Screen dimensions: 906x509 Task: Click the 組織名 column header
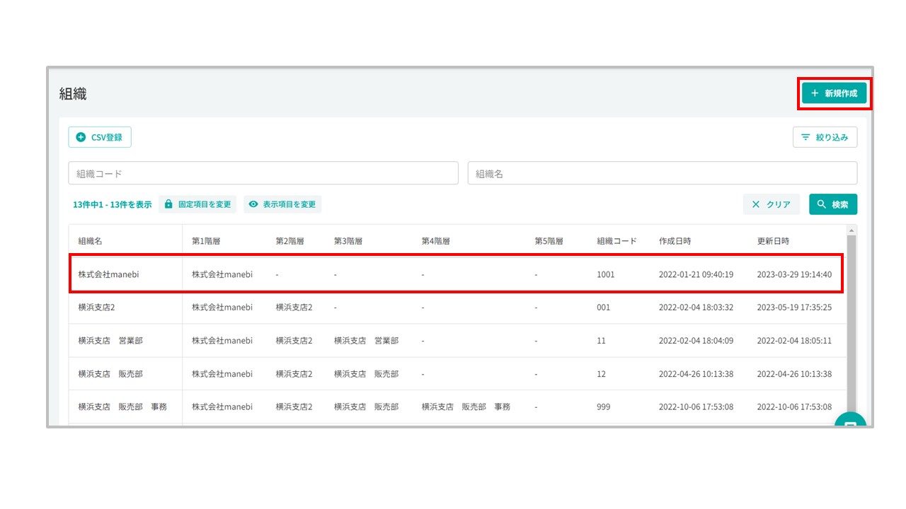pos(91,241)
